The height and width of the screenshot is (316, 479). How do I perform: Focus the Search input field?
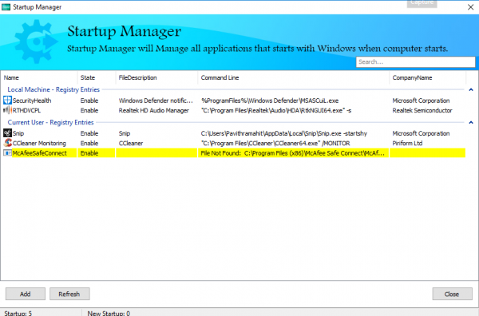point(415,61)
